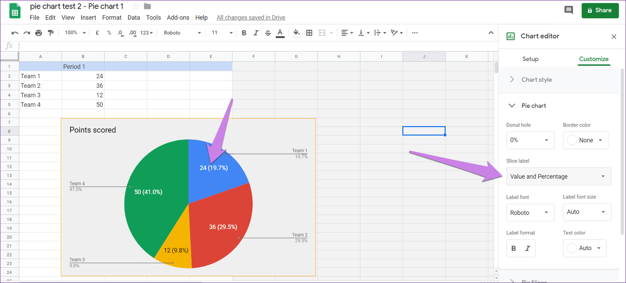Viewport: 626px width, 283px height.
Task: Click the green Share button
Action: [x=599, y=10]
